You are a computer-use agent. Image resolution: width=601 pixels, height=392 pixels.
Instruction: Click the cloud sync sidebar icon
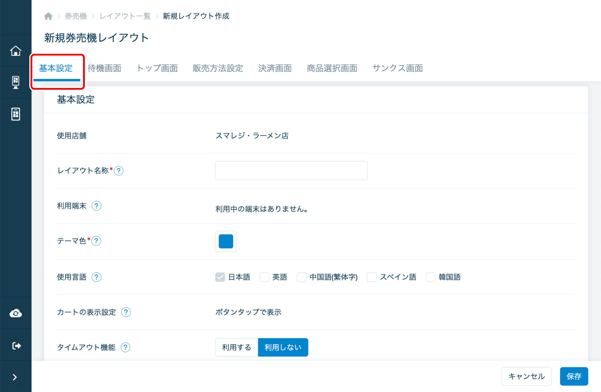pyautogui.click(x=16, y=313)
